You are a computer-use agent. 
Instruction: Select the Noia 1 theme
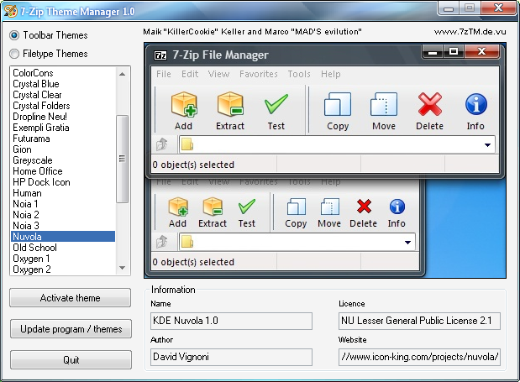[63, 204]
